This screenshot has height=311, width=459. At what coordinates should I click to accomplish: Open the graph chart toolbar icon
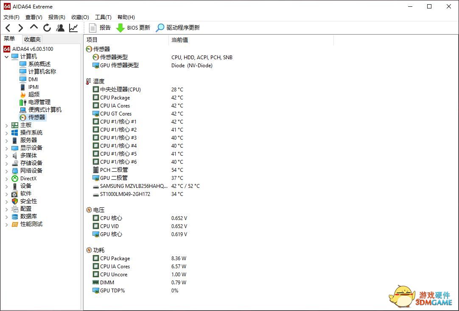click(73, 28)
